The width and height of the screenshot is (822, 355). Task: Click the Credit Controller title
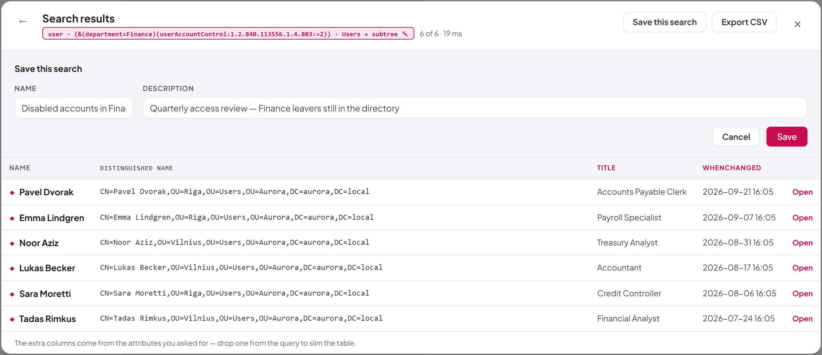pos(629,294)
